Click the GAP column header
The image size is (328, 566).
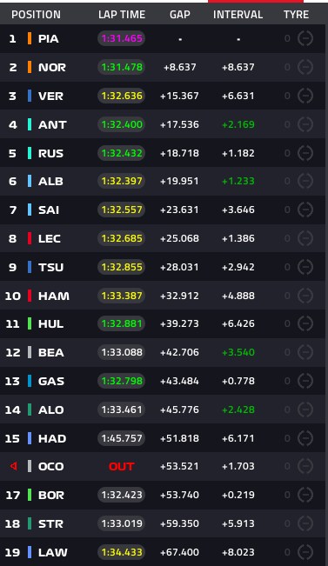coord(180,15)
